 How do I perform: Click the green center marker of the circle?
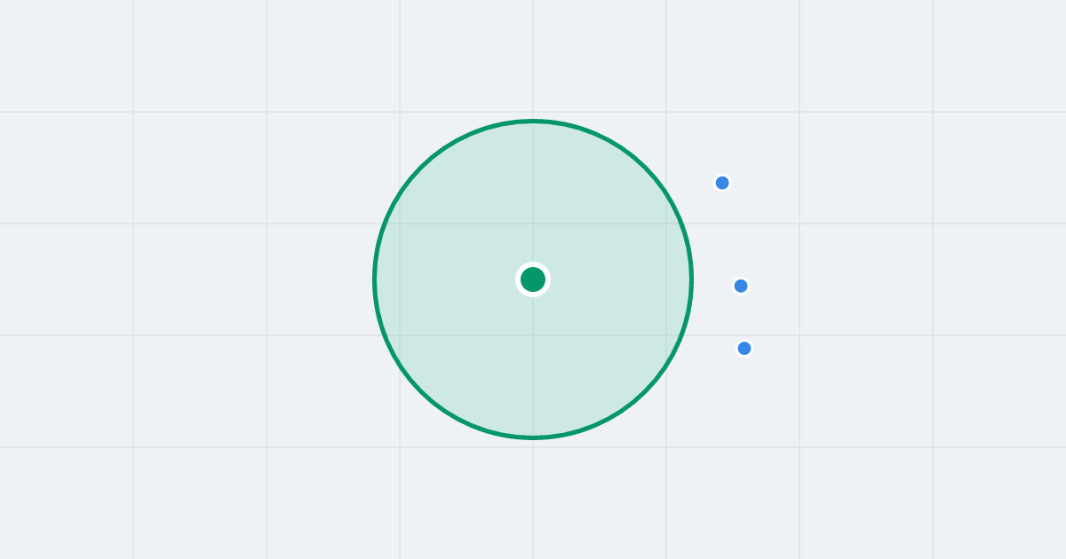pos(533,279)
